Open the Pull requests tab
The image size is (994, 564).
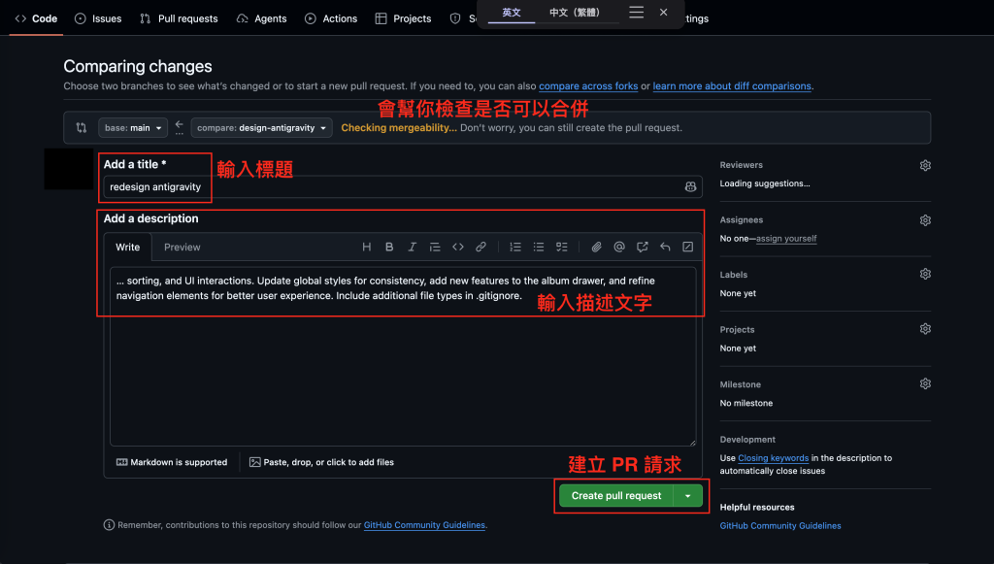click(180, 18)
